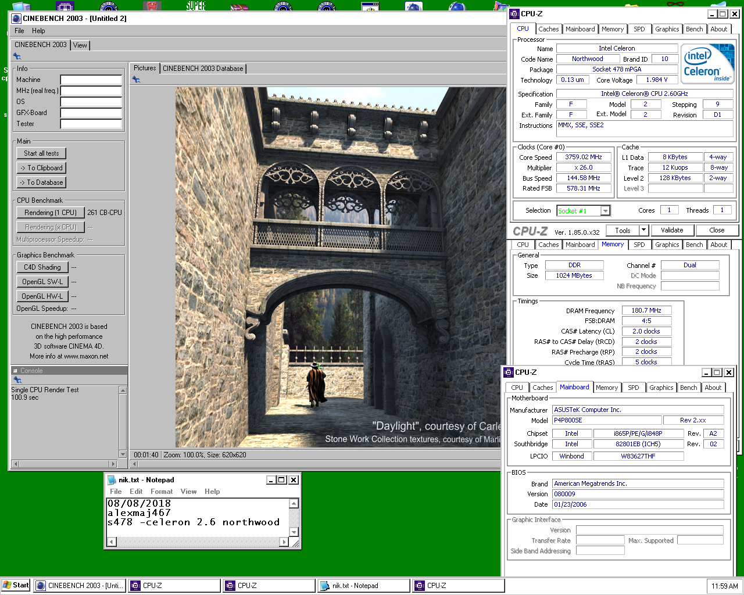Open Help menu in CINEBENCH
The image size is (744, 595).
click(38, 31)
